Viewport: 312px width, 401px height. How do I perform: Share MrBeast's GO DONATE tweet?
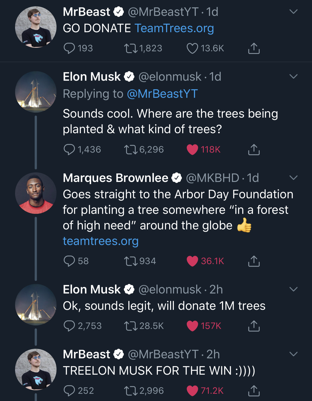tap(254, 48)
